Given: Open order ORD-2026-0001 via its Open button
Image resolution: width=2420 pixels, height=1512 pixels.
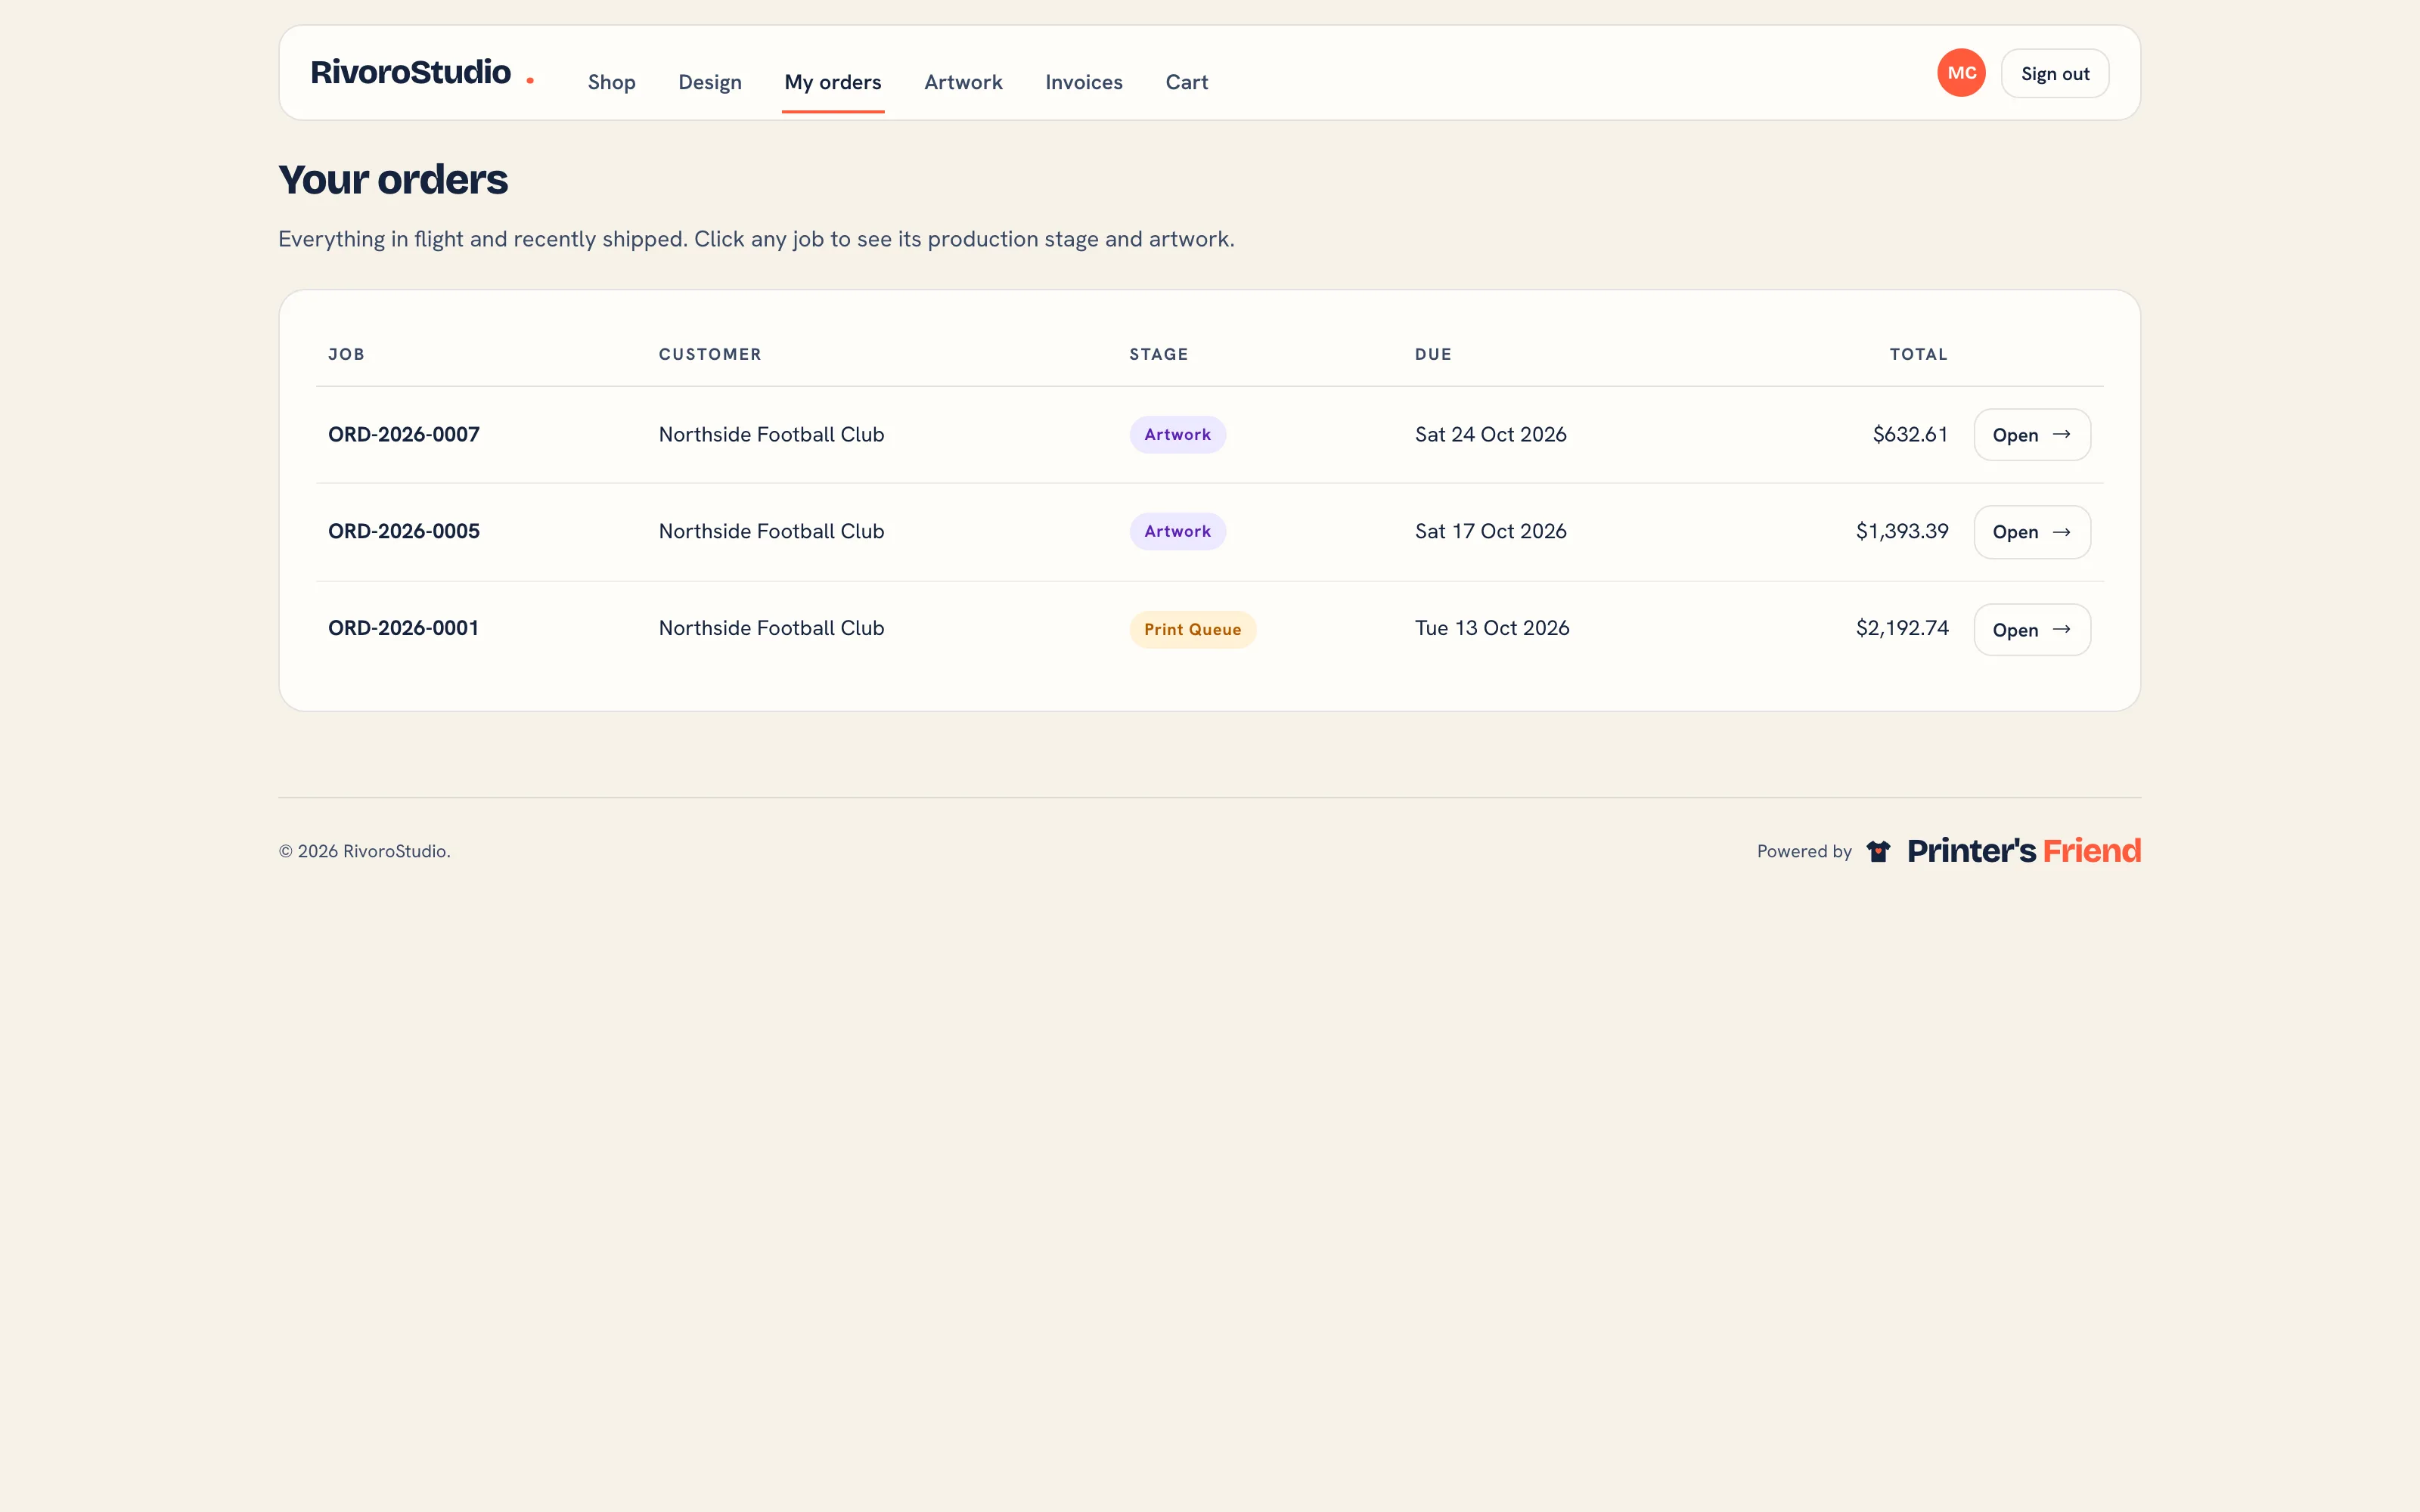Looking at the screenshot, I should (2032, 630).
